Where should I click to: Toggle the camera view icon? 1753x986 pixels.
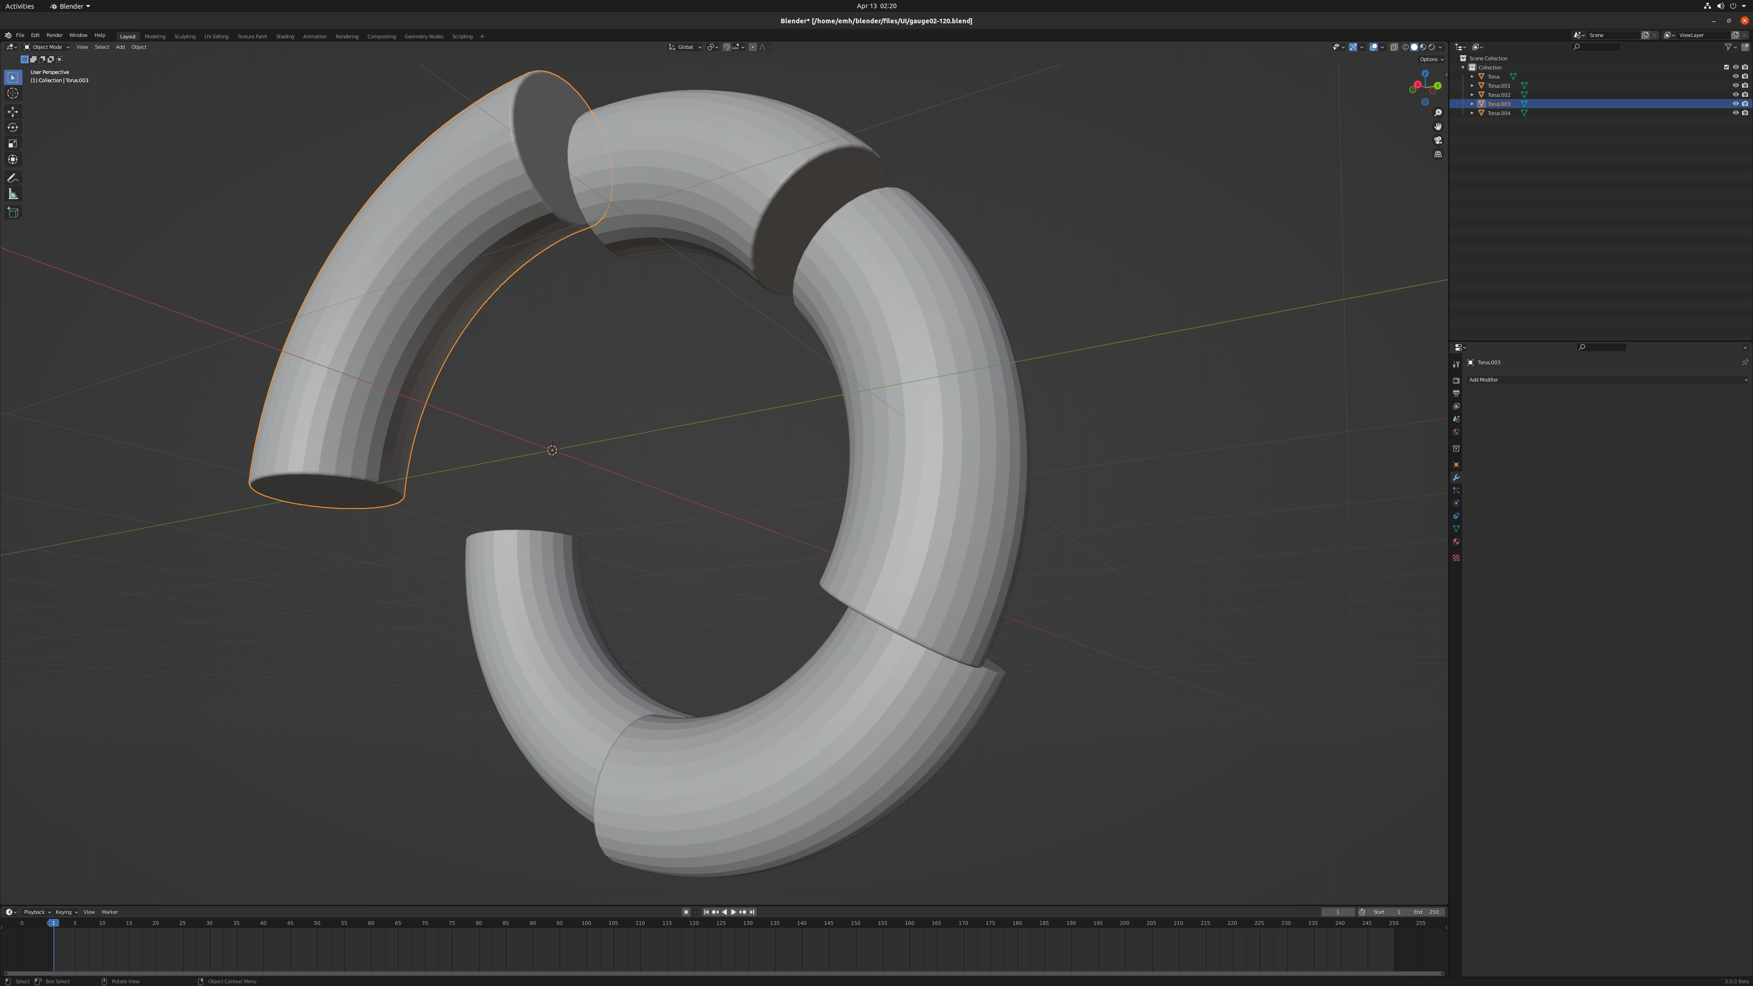(x=1438, y=140)
